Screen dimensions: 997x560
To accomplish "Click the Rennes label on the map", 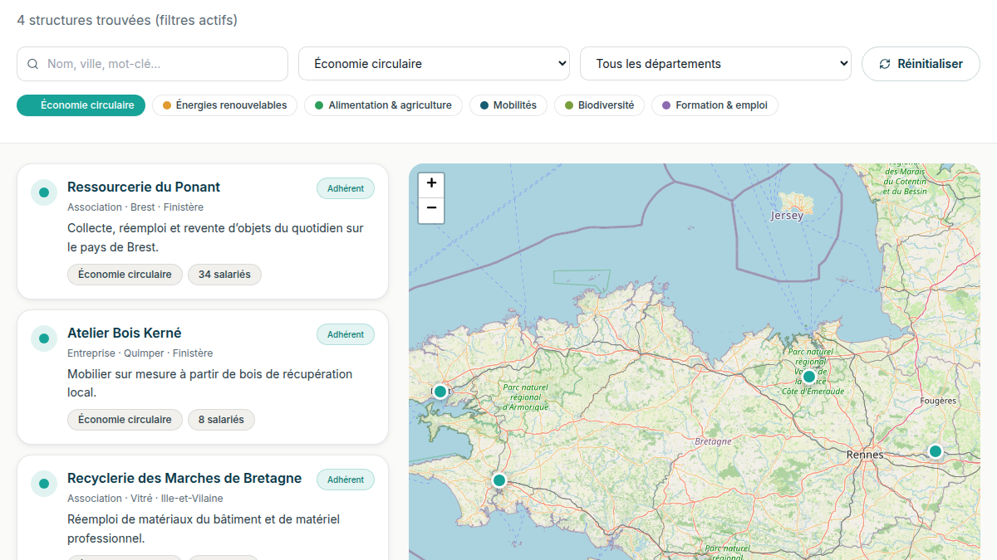I will (x=865, y=455).
